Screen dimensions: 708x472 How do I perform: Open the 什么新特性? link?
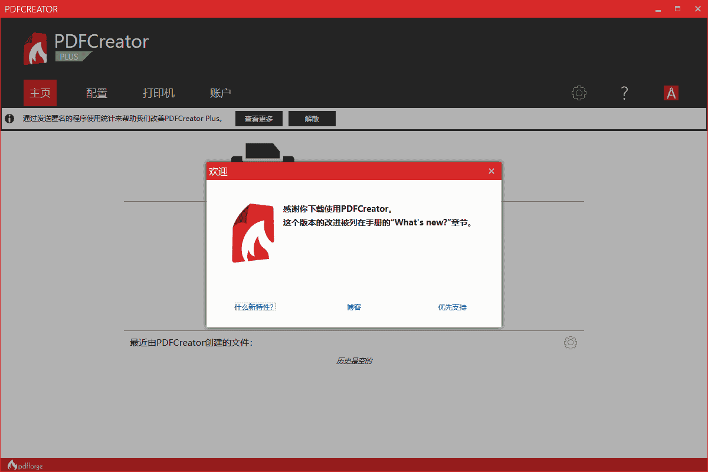coord(255,307)
